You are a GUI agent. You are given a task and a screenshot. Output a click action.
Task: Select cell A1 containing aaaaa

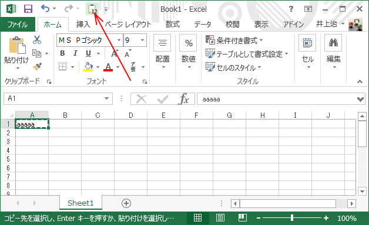(x=32, y=124)
